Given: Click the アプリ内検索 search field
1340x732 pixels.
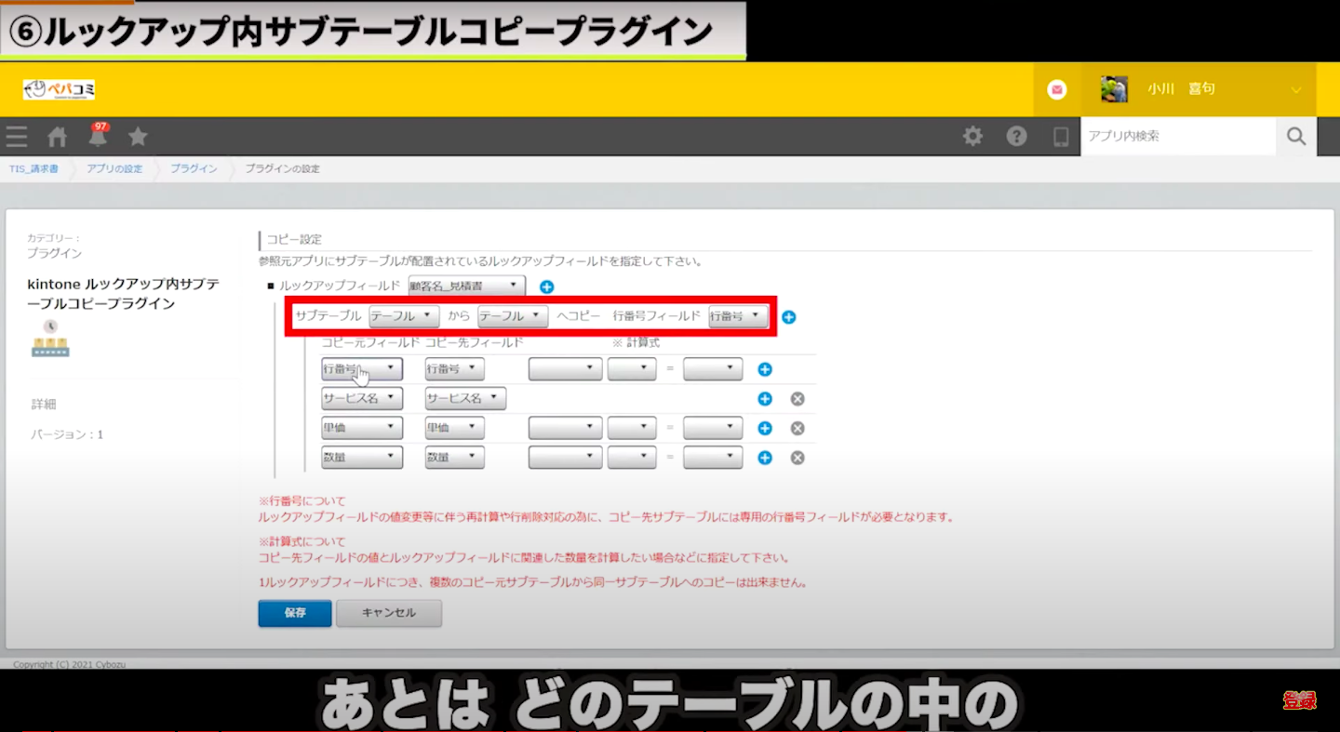Looking at the screenshot, I should point(1177,137).
